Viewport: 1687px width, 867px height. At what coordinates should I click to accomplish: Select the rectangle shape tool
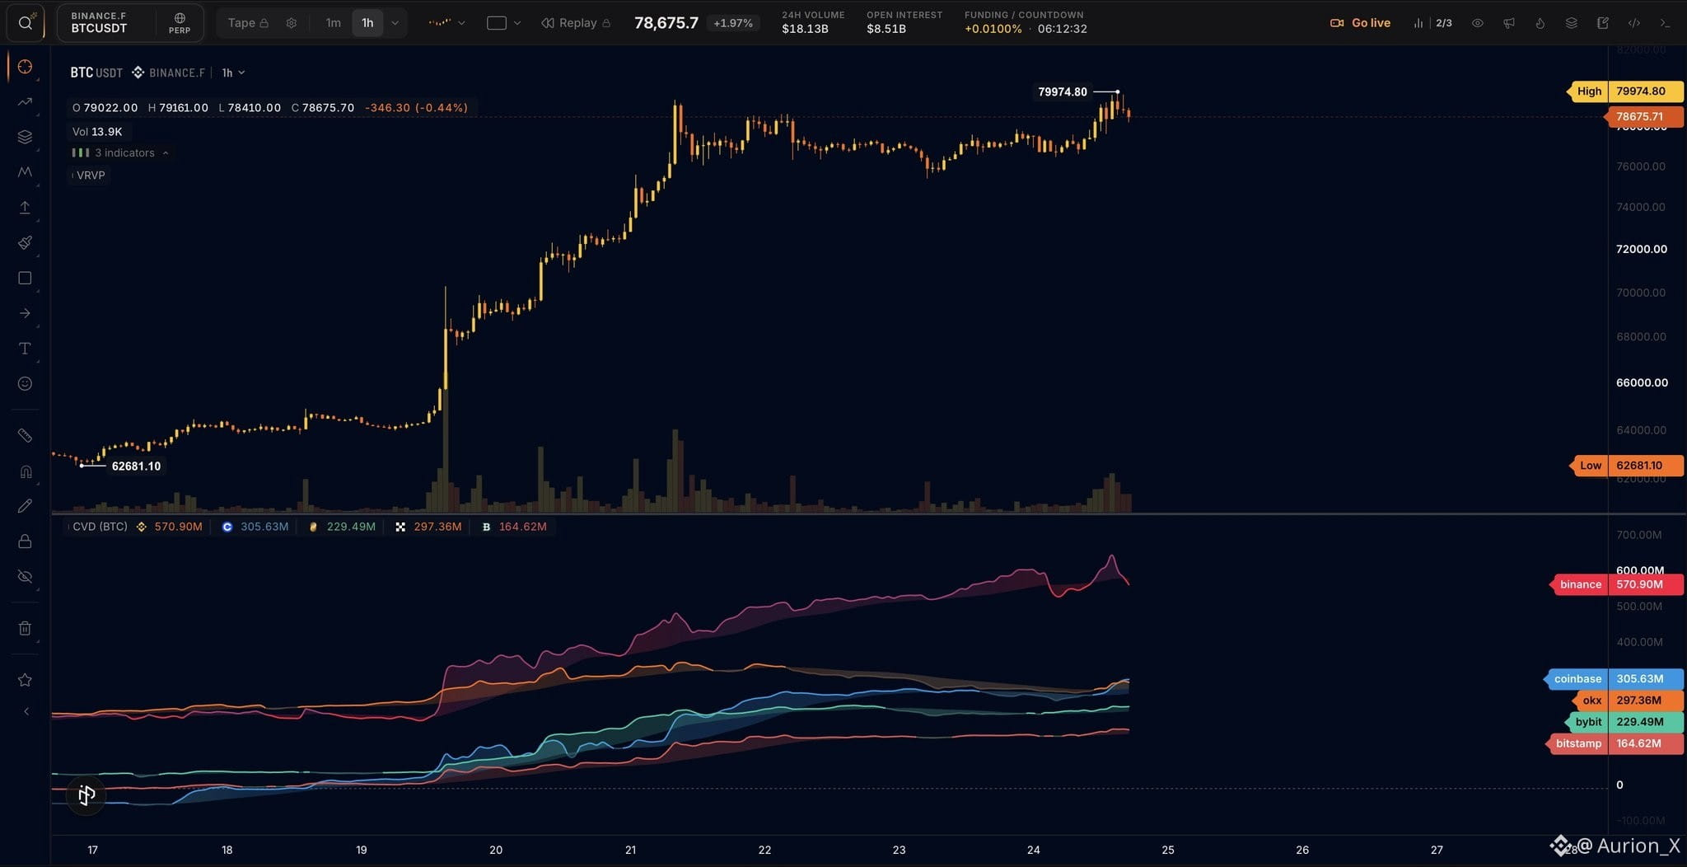point(25,279)
